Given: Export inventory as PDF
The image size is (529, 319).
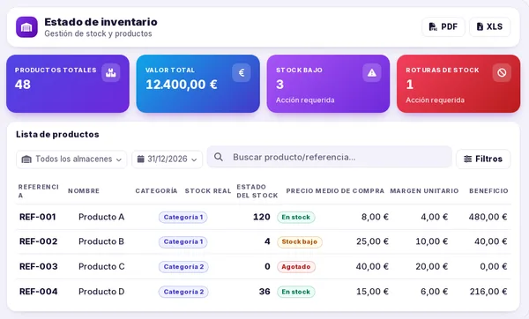Looking at the screenshot, I should [443, 26].
